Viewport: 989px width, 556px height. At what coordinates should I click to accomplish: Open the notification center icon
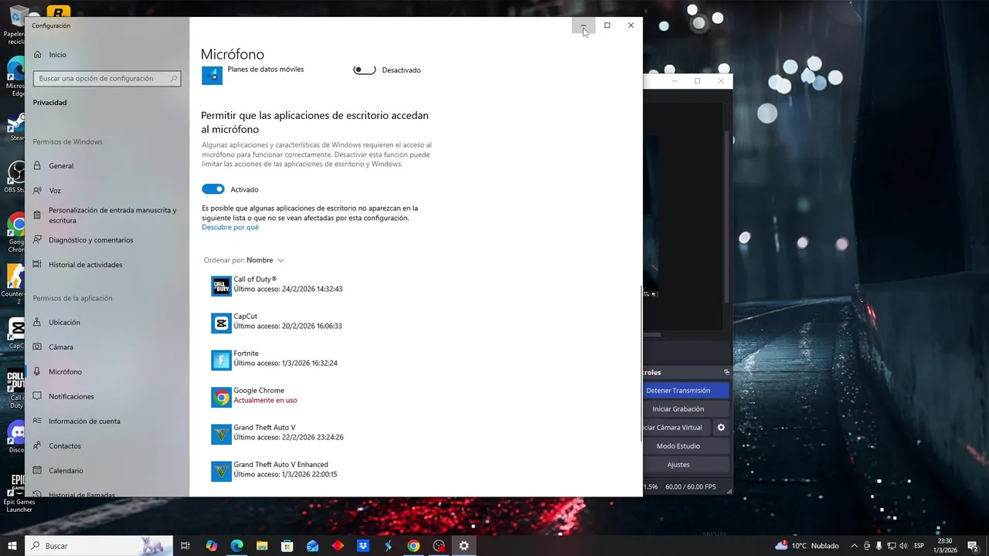(x=973, y=546)
